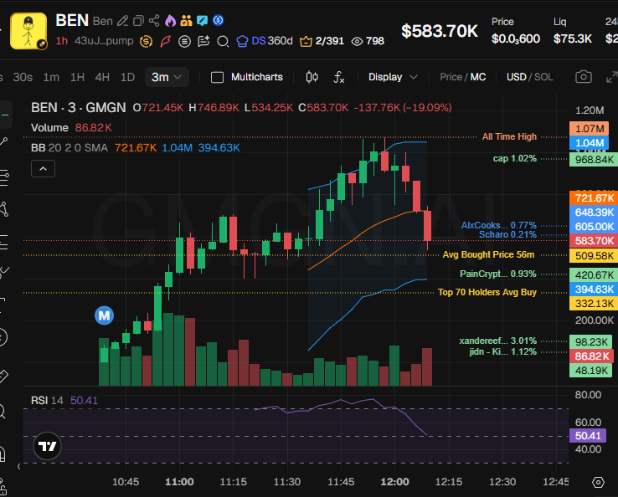Image resolution: width=618 pixels, height=497 pixels.
Task: Click the 1h token age label
Action: [61, 41]
